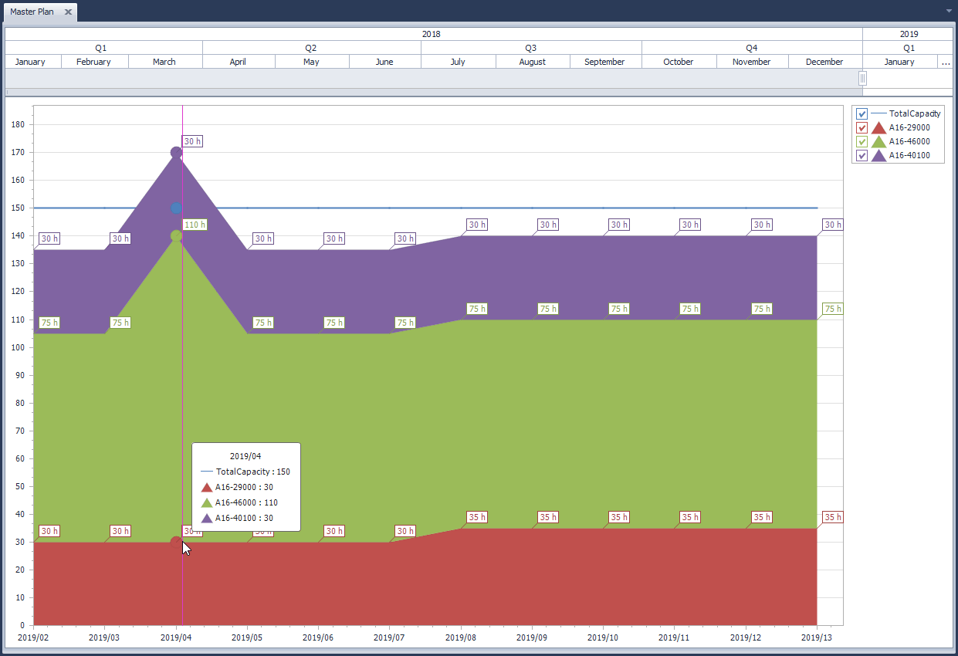Viewport: 958px width, 656px height.
Task: Switch to the Master Plan tab
Action: [32, 12]
